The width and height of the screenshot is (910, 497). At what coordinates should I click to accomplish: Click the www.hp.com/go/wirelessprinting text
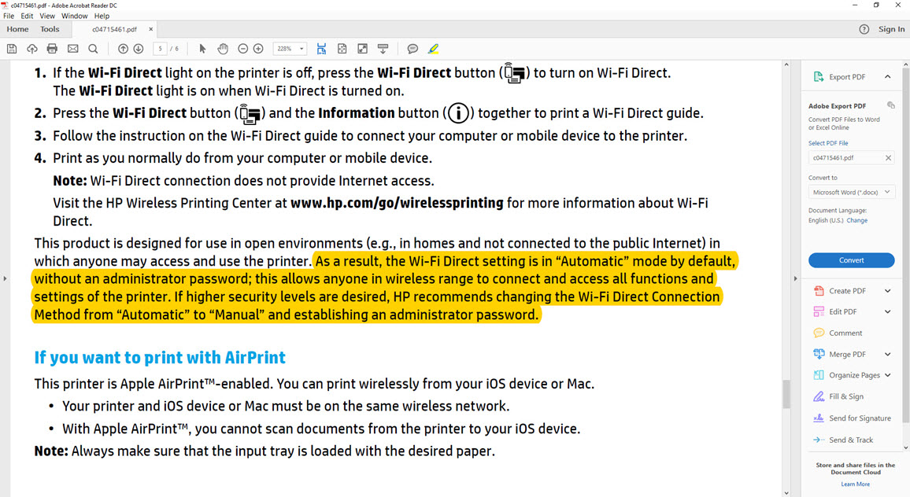pos(397,203)
